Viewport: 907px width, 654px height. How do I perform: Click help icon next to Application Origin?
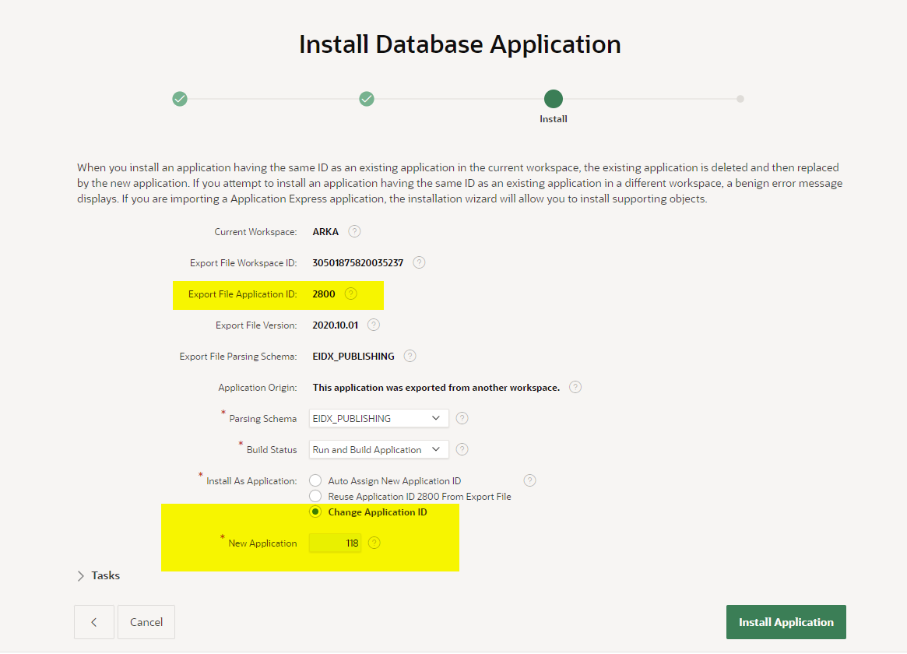tap(575, 387)
